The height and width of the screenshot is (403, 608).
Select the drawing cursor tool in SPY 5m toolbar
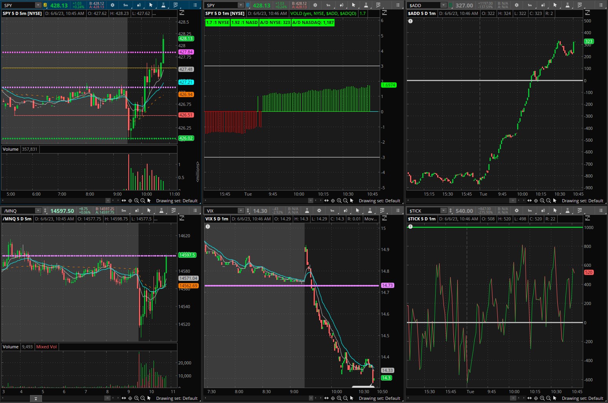click(x=151, y=5)
